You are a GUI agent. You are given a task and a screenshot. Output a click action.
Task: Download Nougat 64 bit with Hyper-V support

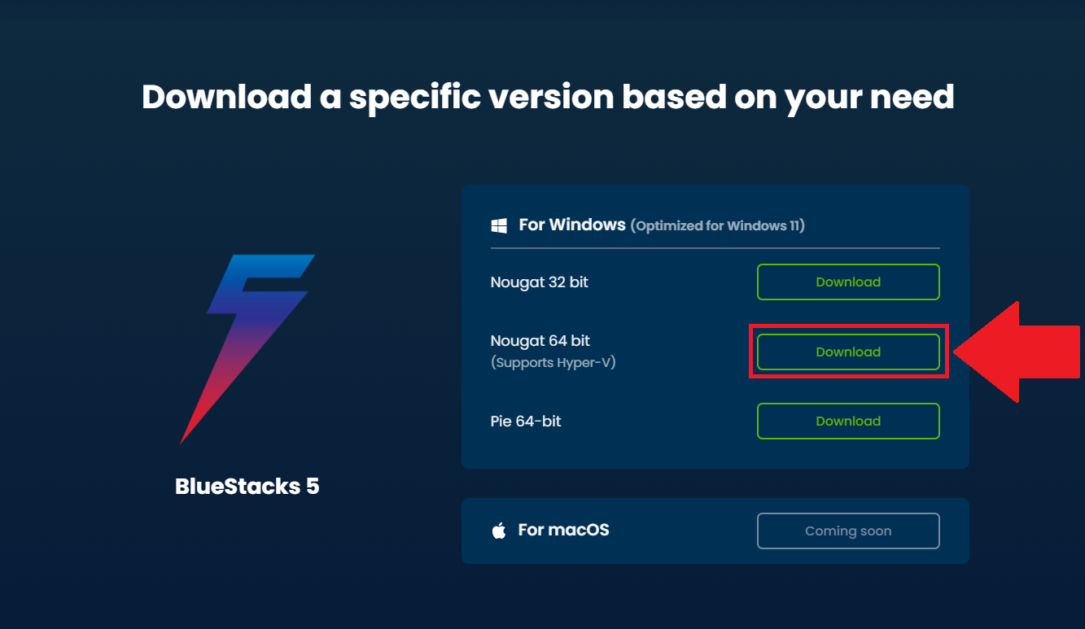(848, 352)
